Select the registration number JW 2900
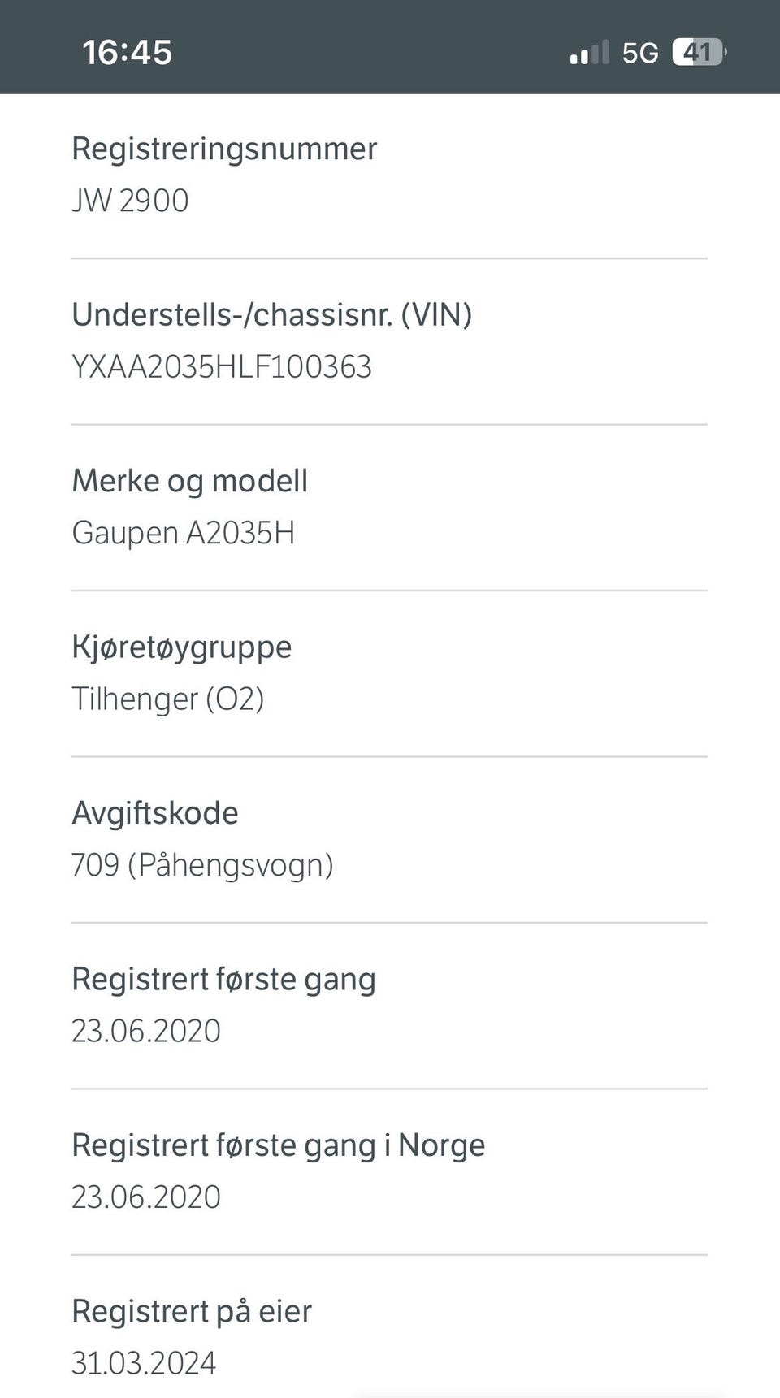 coord(130,200)
